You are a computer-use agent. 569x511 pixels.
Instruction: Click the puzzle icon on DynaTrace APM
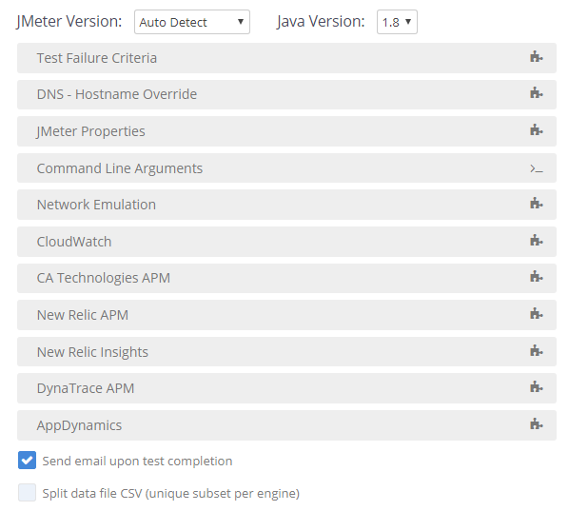536,387
